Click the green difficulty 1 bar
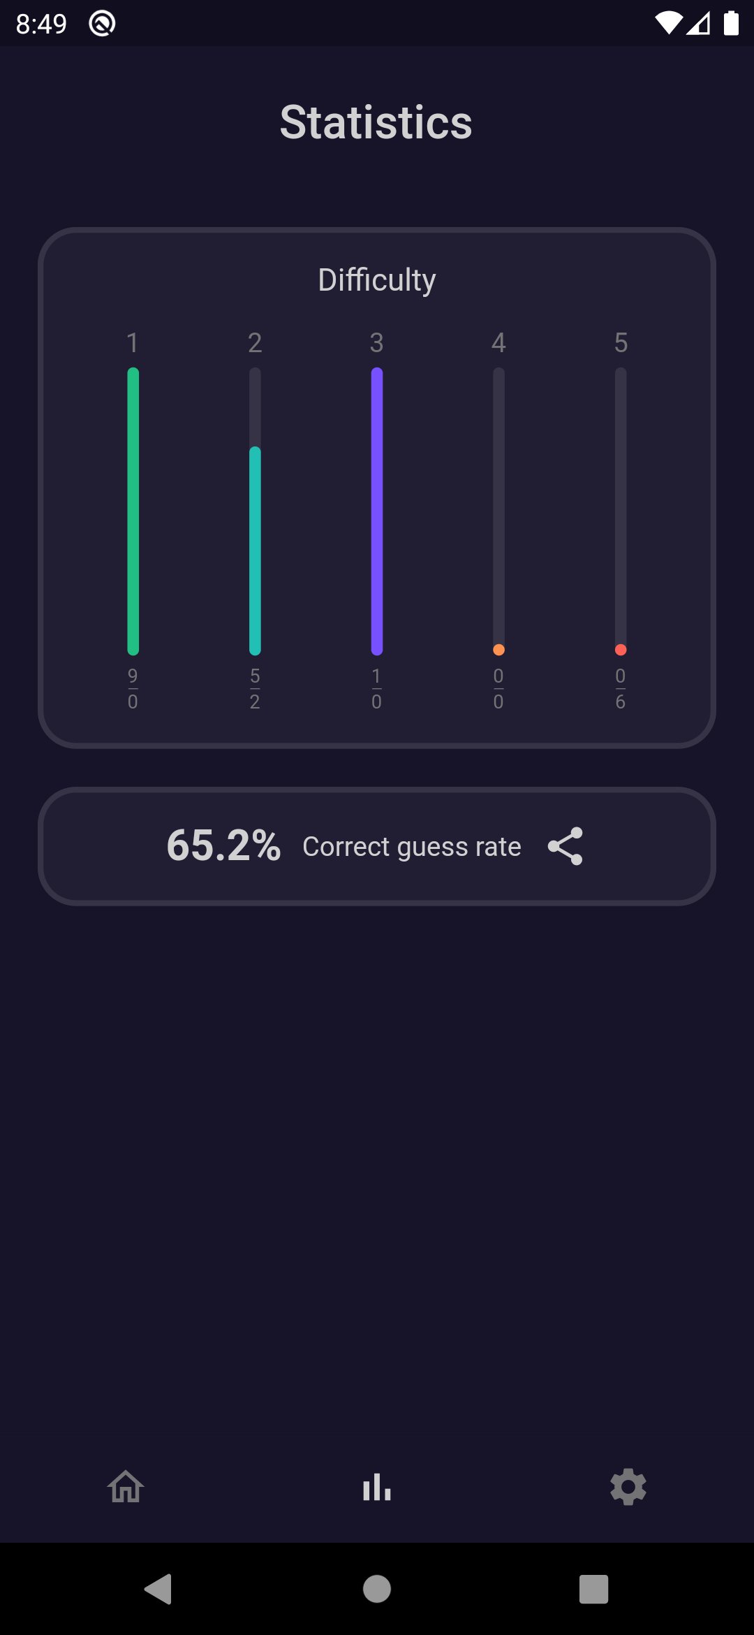This screenshot has width=754, height=1635. pyautogui.click(x=133, y=511)
